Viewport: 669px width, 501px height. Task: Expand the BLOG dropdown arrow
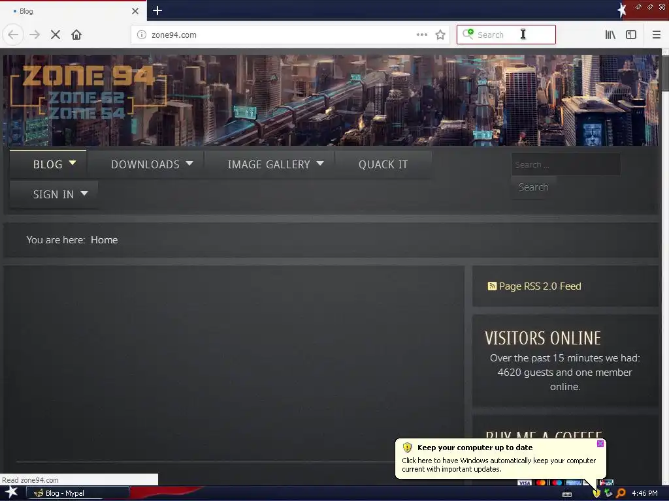click(73, 162)
